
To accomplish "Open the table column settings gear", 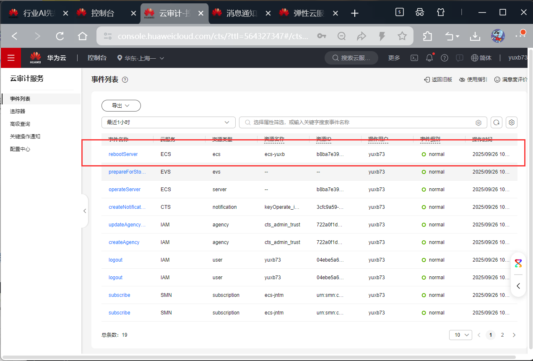I will [512, 122].
